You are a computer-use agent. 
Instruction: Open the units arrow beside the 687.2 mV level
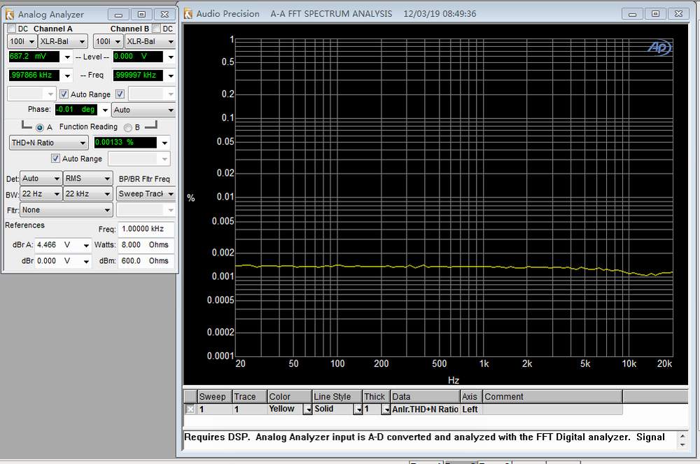[67, 57]
